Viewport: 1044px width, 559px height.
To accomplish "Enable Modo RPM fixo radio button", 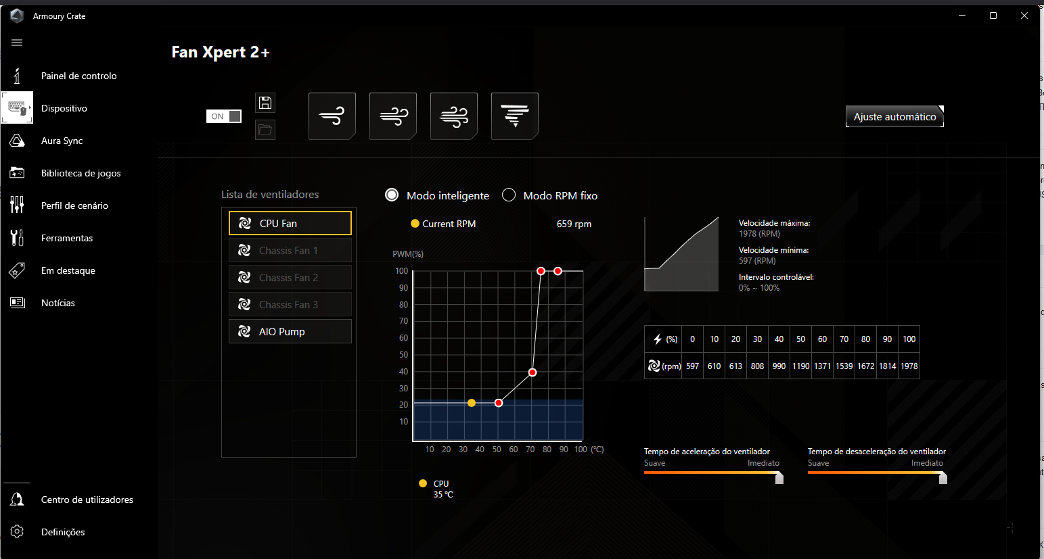I will [509, 195].
